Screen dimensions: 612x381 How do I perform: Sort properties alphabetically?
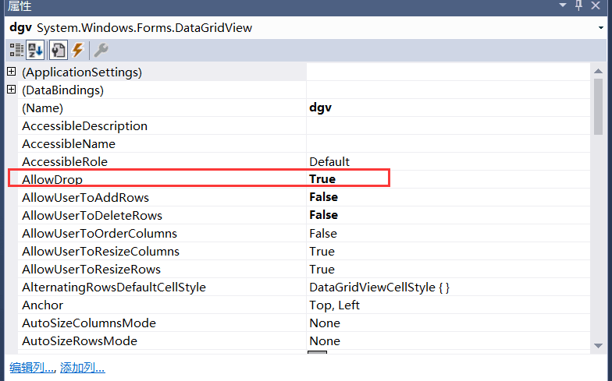[35, 50]
